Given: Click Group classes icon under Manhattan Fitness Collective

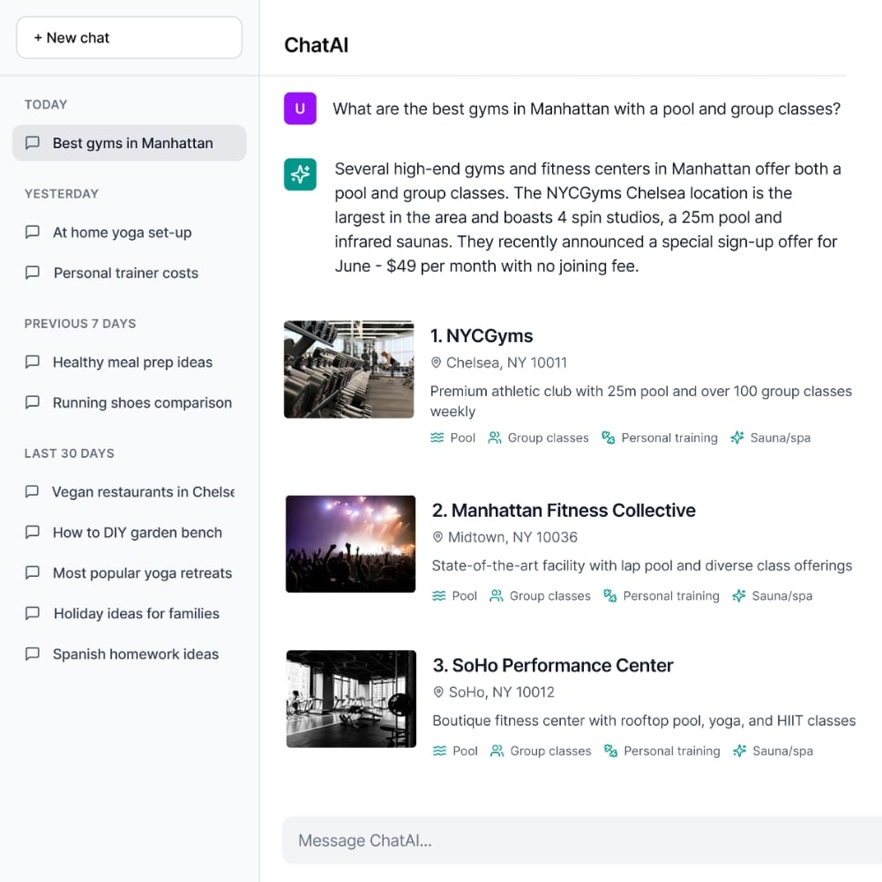Looking at the screenshot, I should 496,595.
